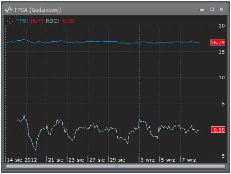Screen dimensions: 231x174
Task: Click the ROC indicator legend label
Action: pyautogui.click(x=52, y=21)
